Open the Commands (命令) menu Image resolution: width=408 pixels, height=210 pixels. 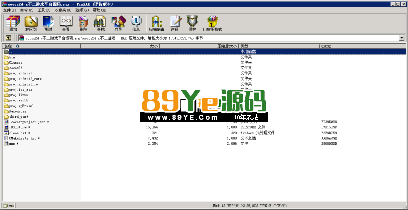(x=27, y=10)
